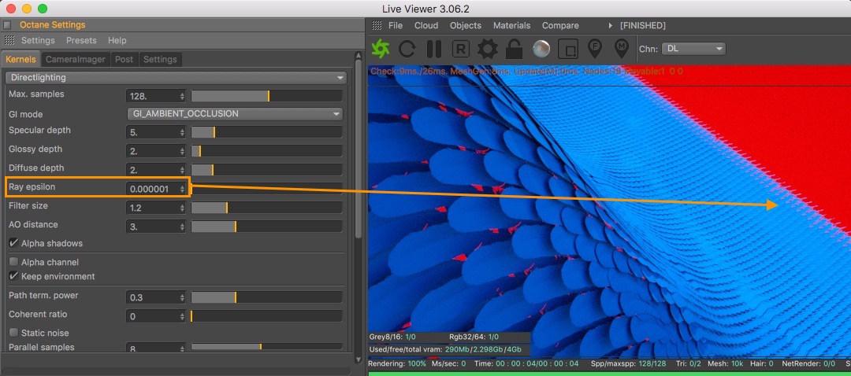Click the arrow before FINISHED status
Screen dimensions: 851x376
coord(611,26)
